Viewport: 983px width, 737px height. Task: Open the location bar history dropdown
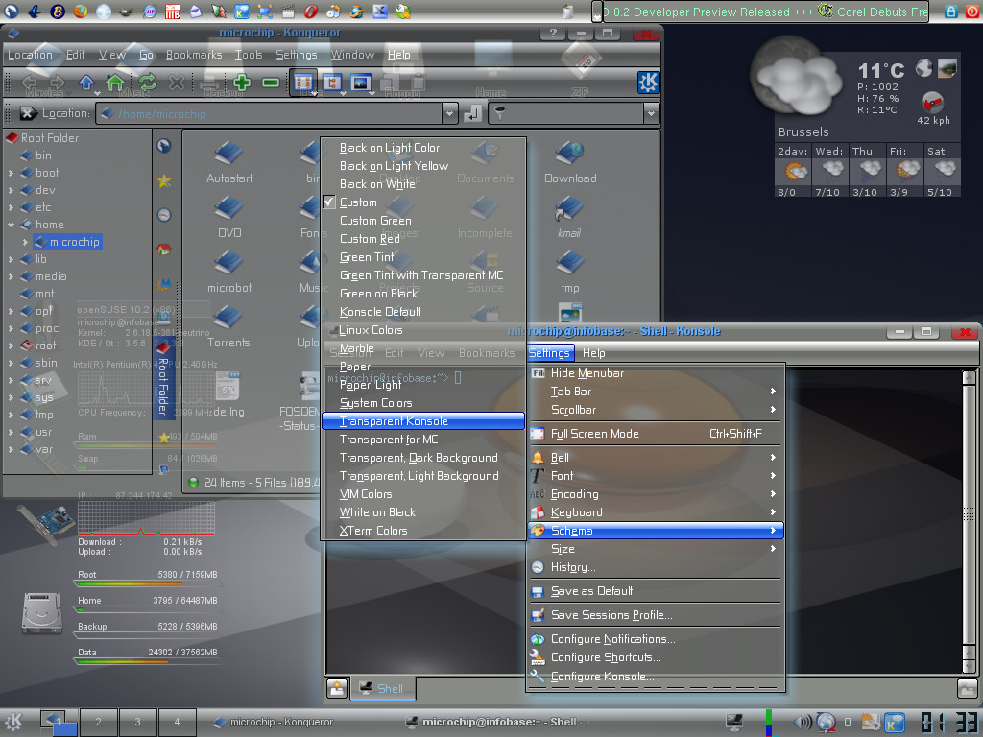(449, 113)
